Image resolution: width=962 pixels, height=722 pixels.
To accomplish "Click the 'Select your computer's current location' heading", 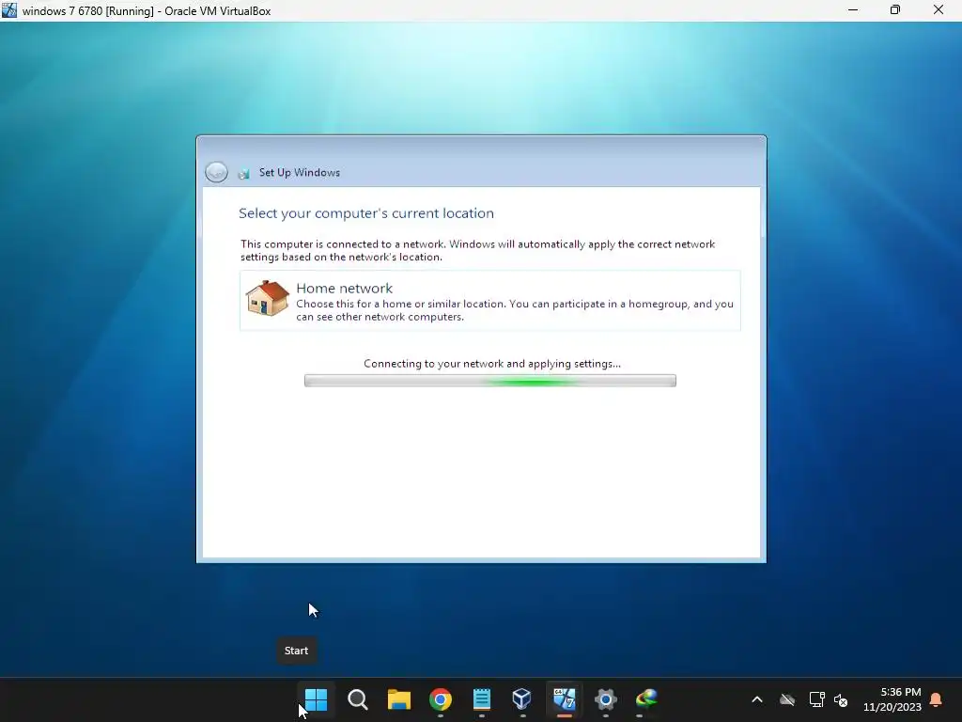I will 366,213.
